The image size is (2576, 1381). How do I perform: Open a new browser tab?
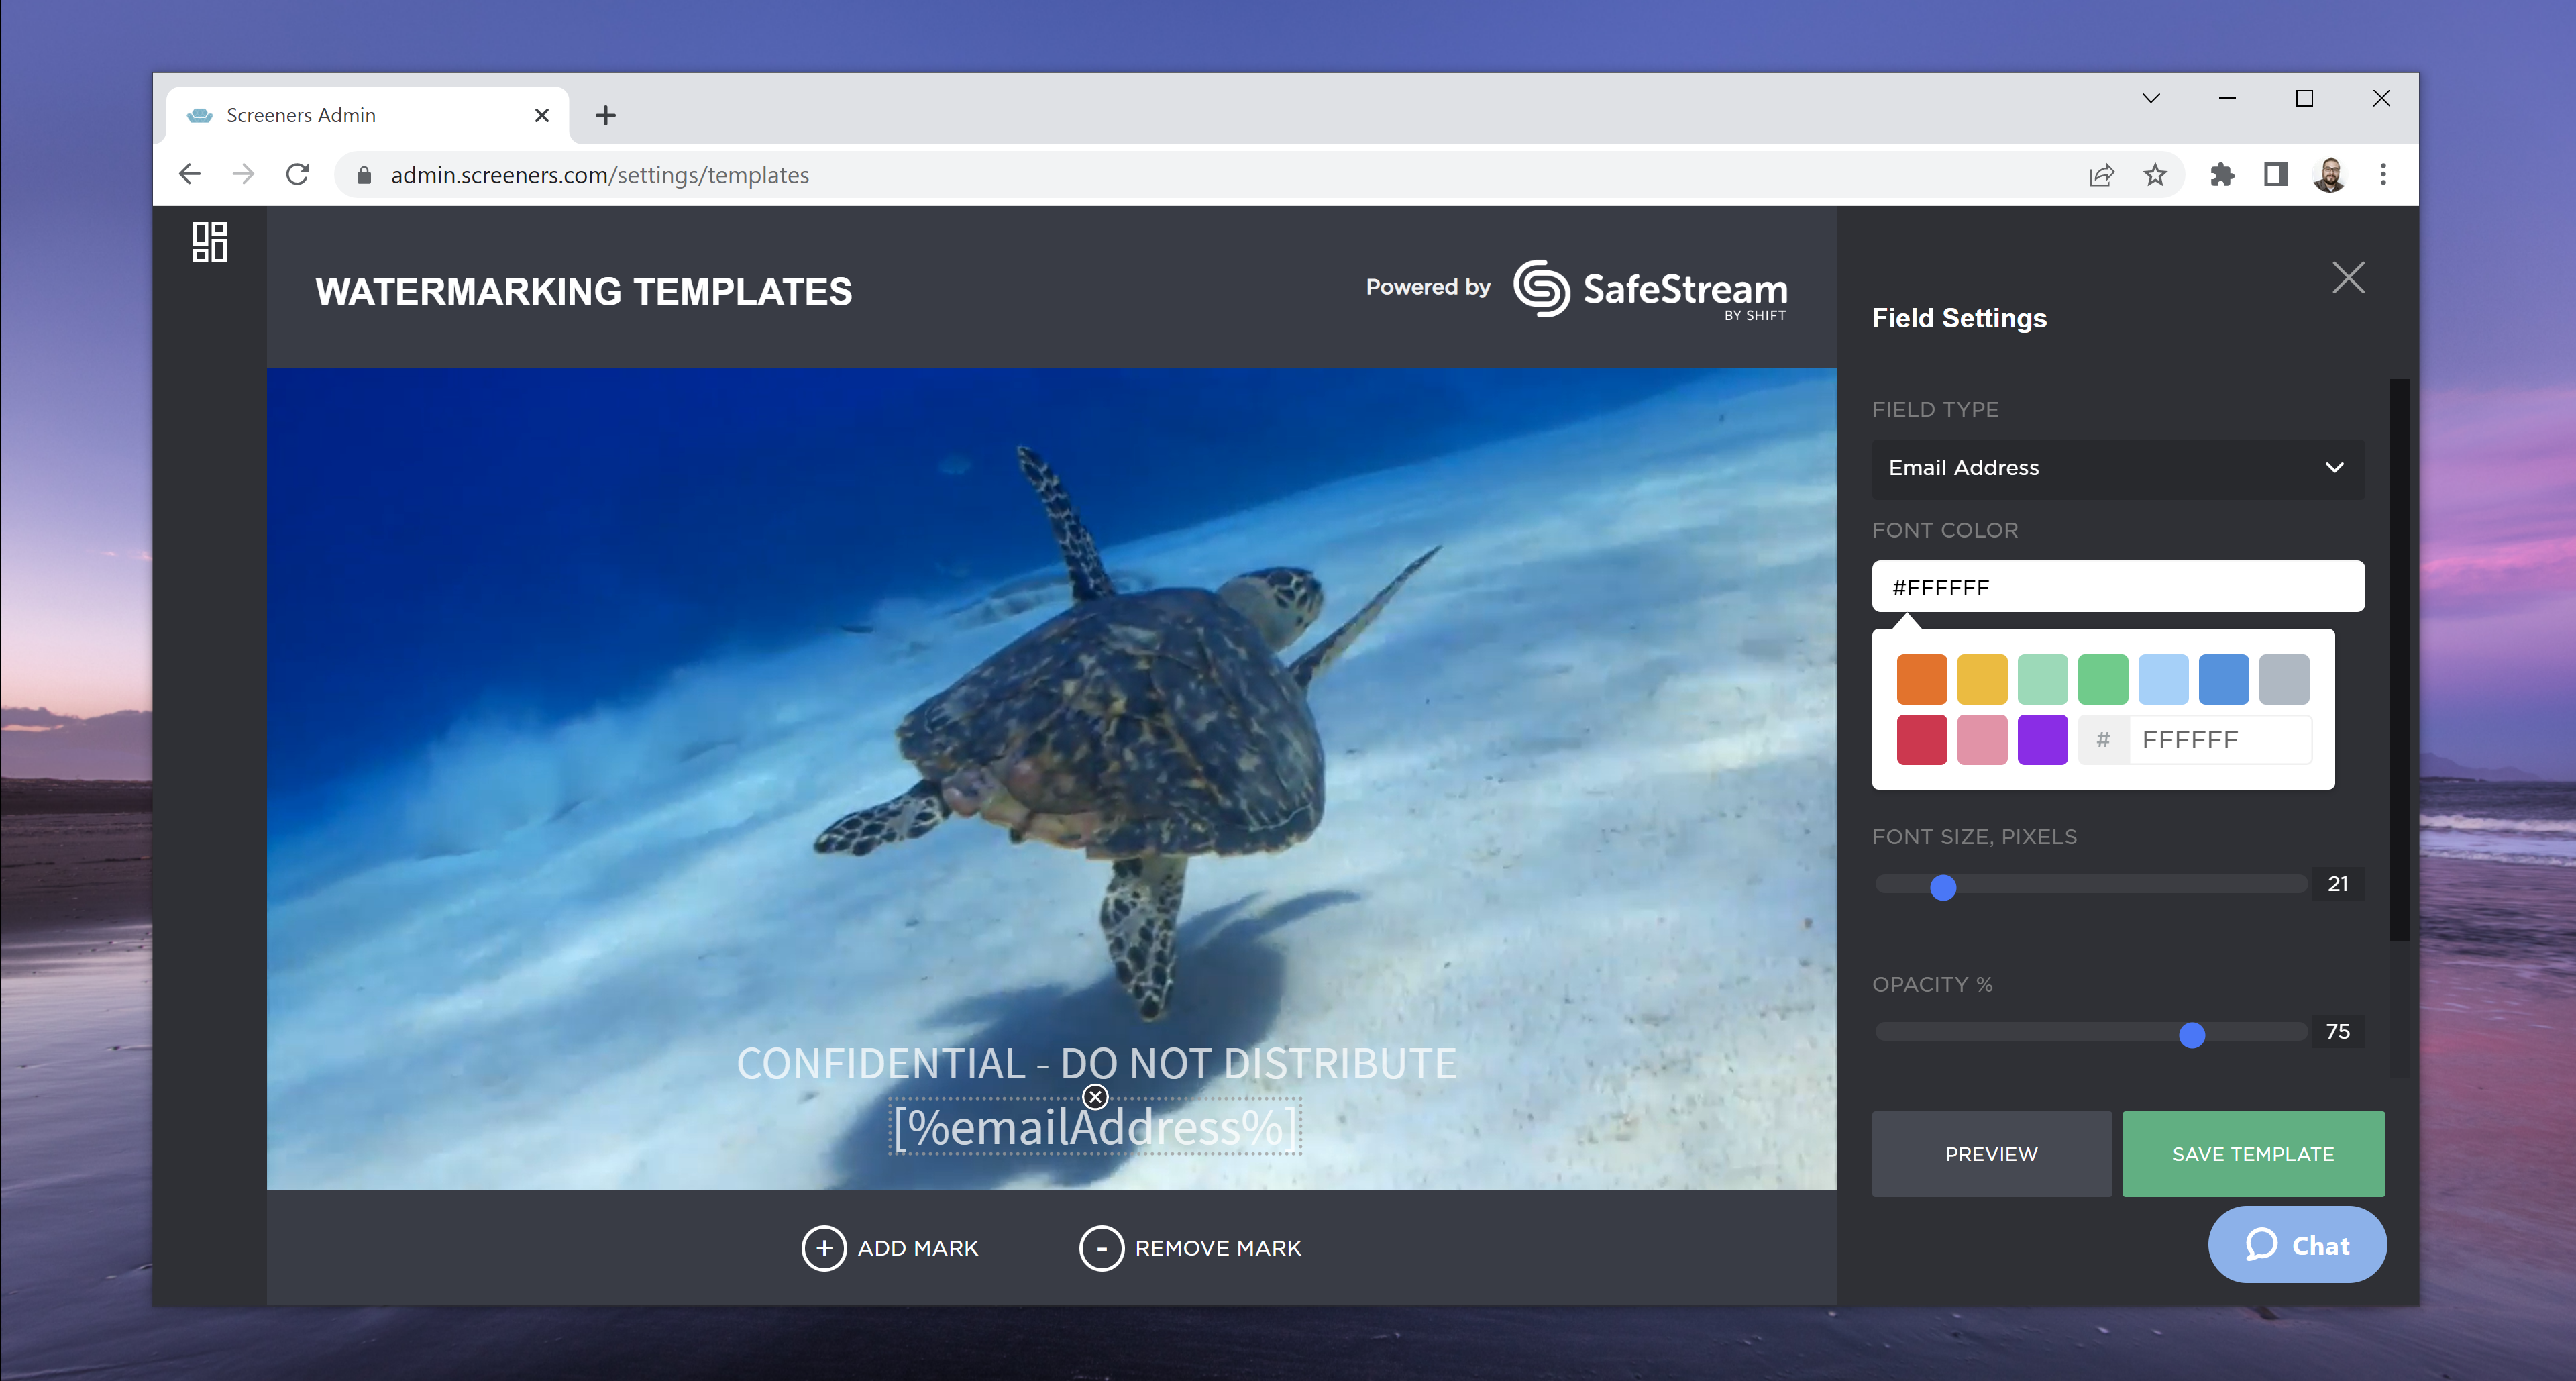pyautogui.click(x=605, y=116)
